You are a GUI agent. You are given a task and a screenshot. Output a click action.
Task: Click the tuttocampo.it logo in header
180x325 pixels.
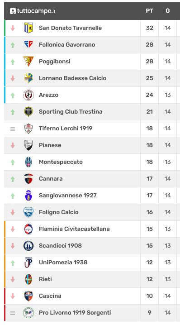[33, 11]
